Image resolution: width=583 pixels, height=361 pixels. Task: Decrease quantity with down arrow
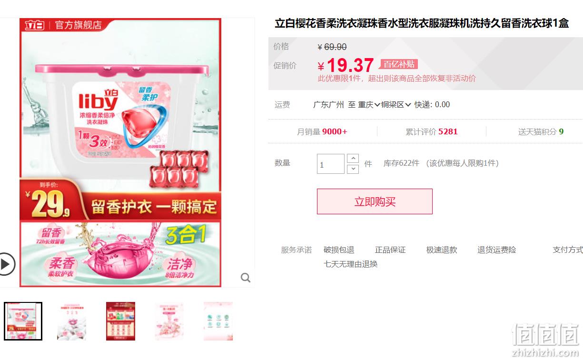coord(353,169)
